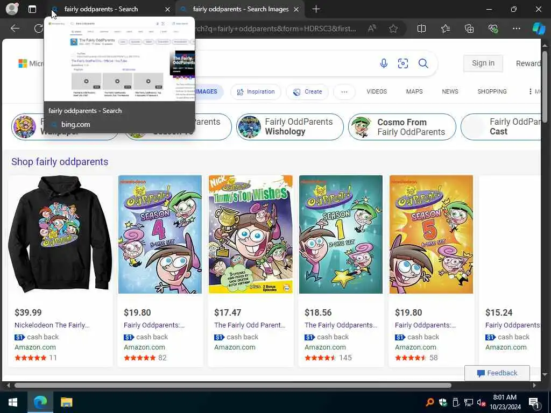Open the split screen icon

[421, 29]
